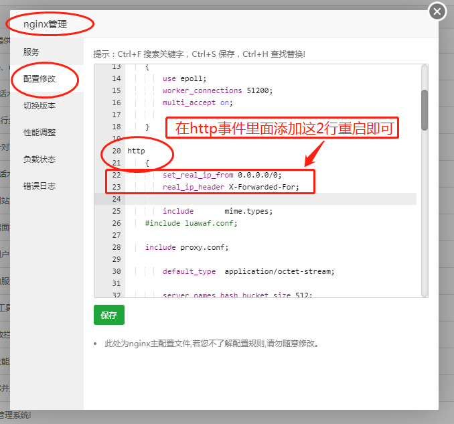The image size is (454, 424).
Task: Click line number 14 in gutter
Action: (x=117, y=78)
